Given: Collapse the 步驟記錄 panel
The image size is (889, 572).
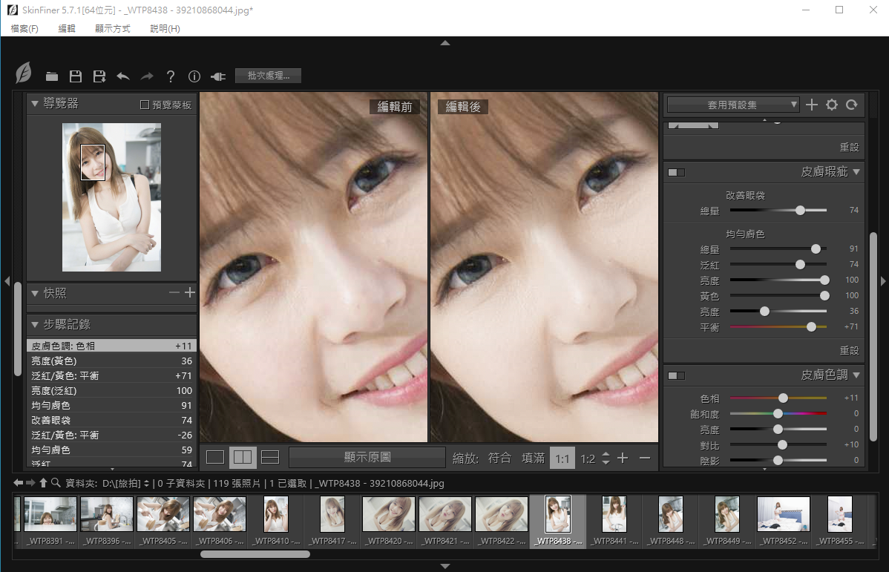Looking at the screenshot, I should click(35, 325).
